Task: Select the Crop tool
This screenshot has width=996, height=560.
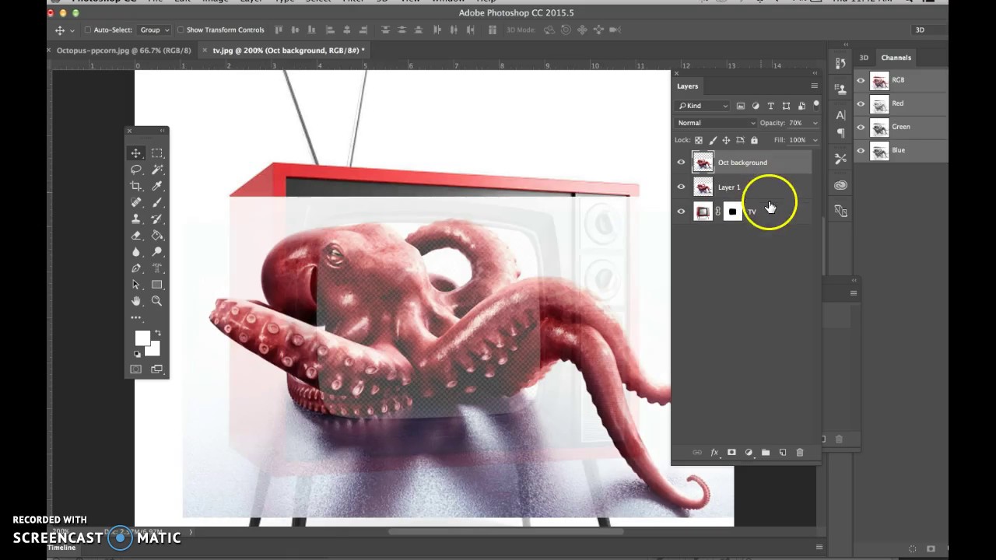Action: [x=136, y=186]
